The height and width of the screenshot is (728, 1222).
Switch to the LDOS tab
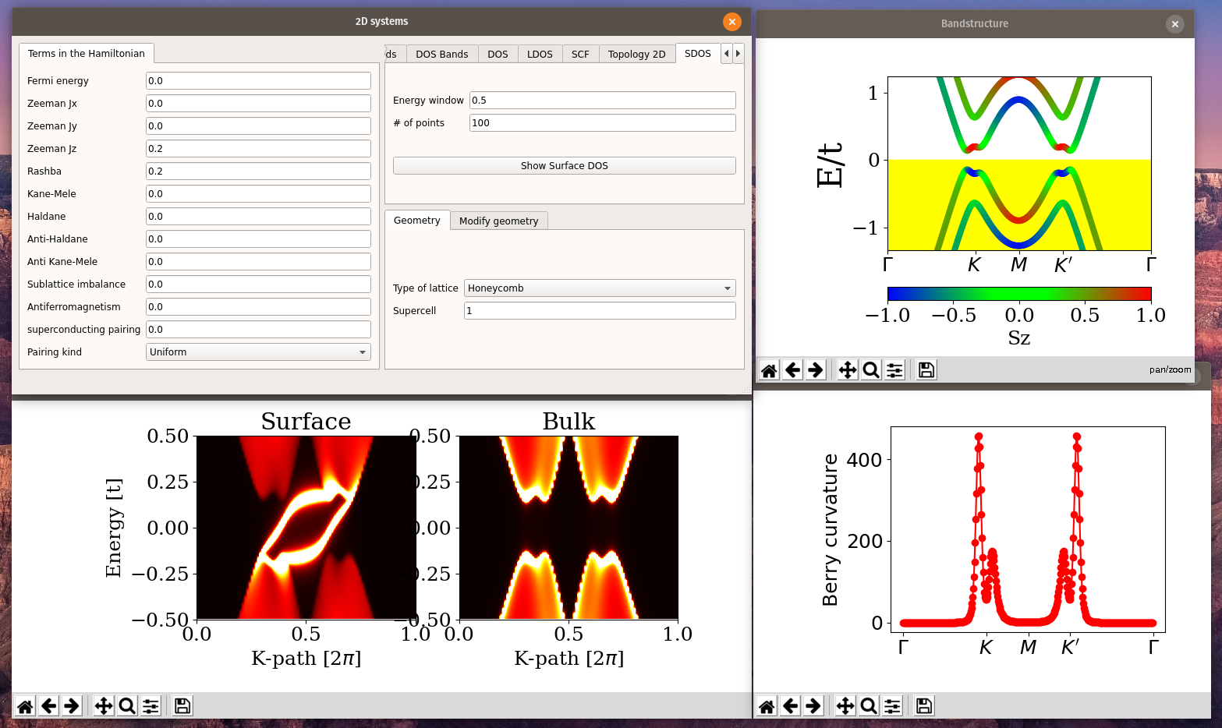coord(540,54)
